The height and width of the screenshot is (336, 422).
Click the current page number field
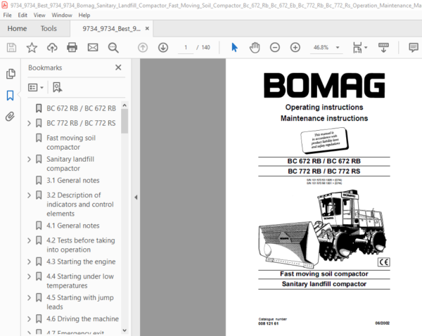point(186,48)
